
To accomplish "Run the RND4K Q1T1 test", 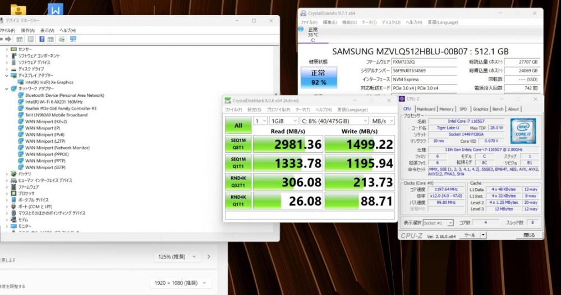I will point(238,201).
